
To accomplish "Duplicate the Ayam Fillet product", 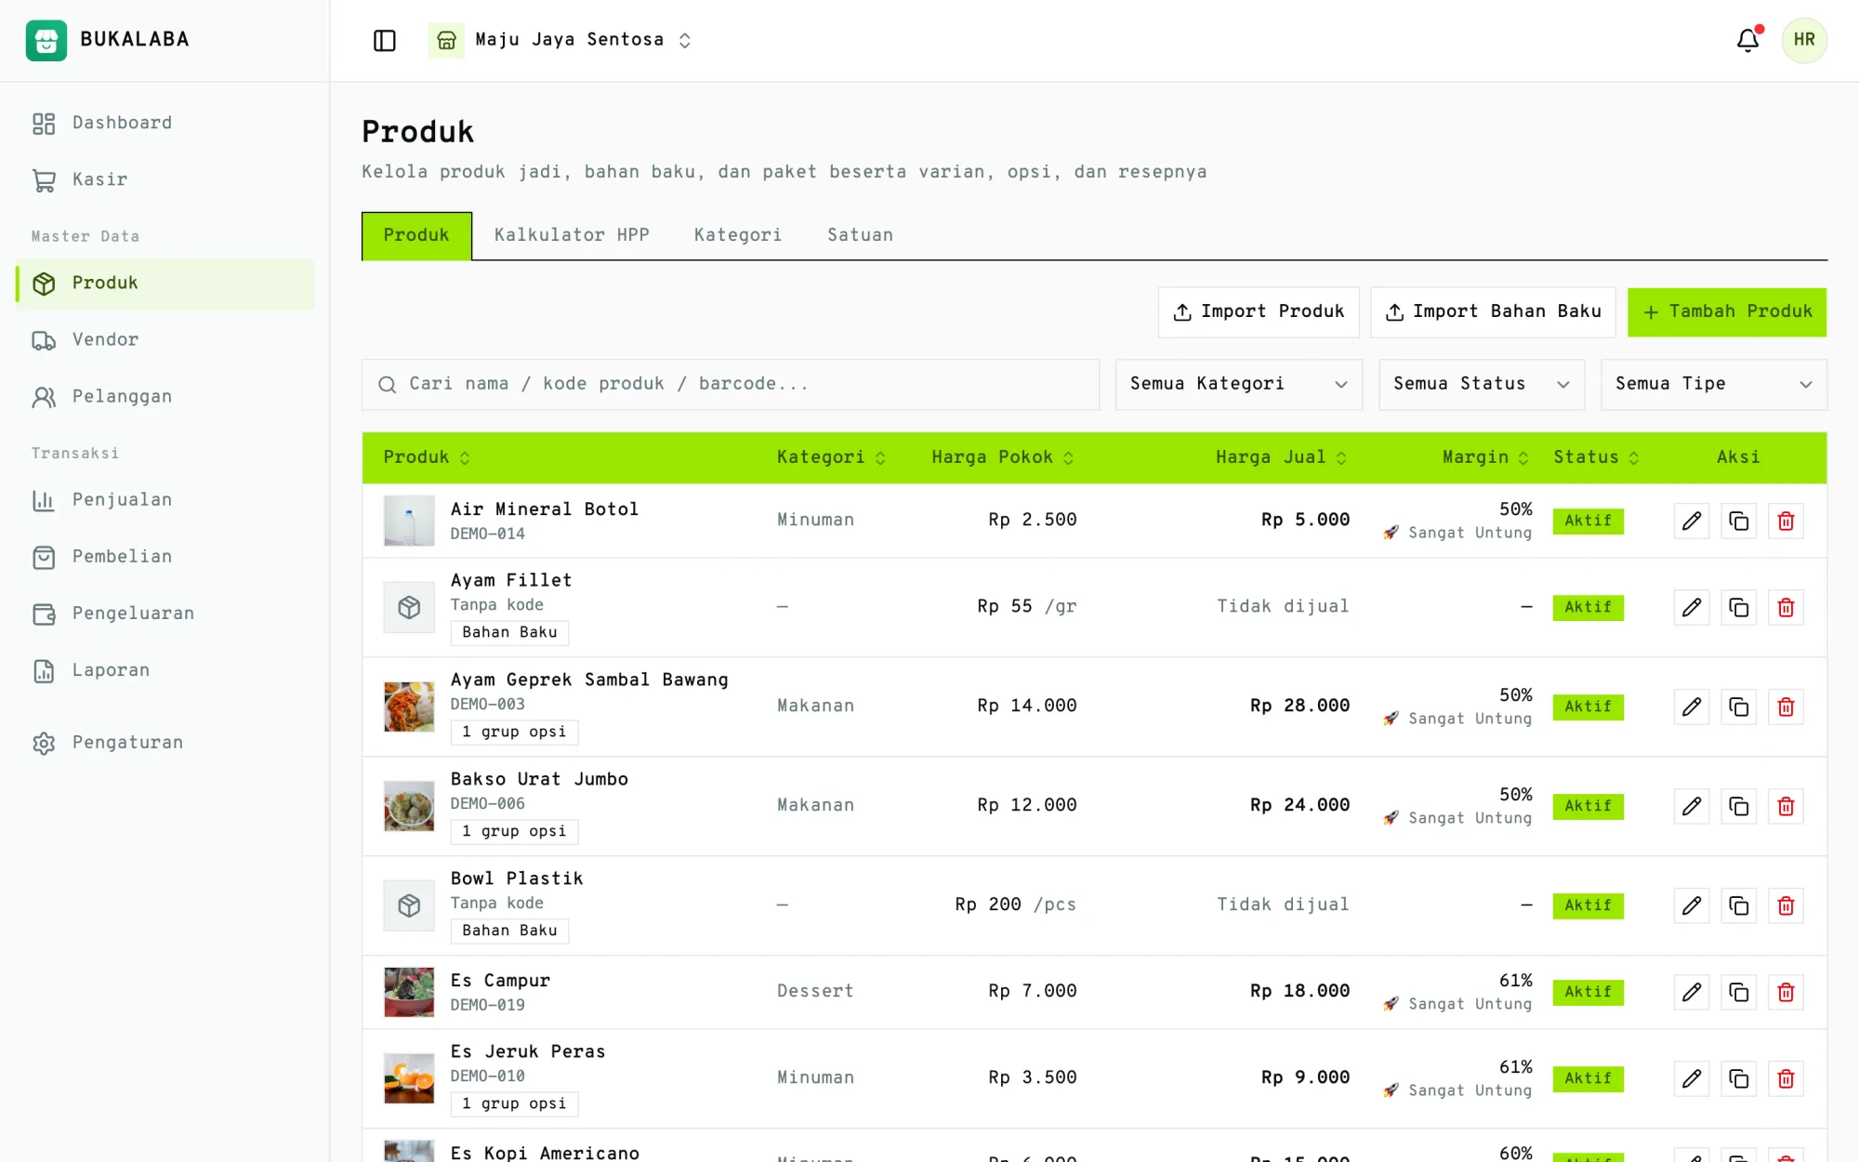I will click(x=1738, y=607).
